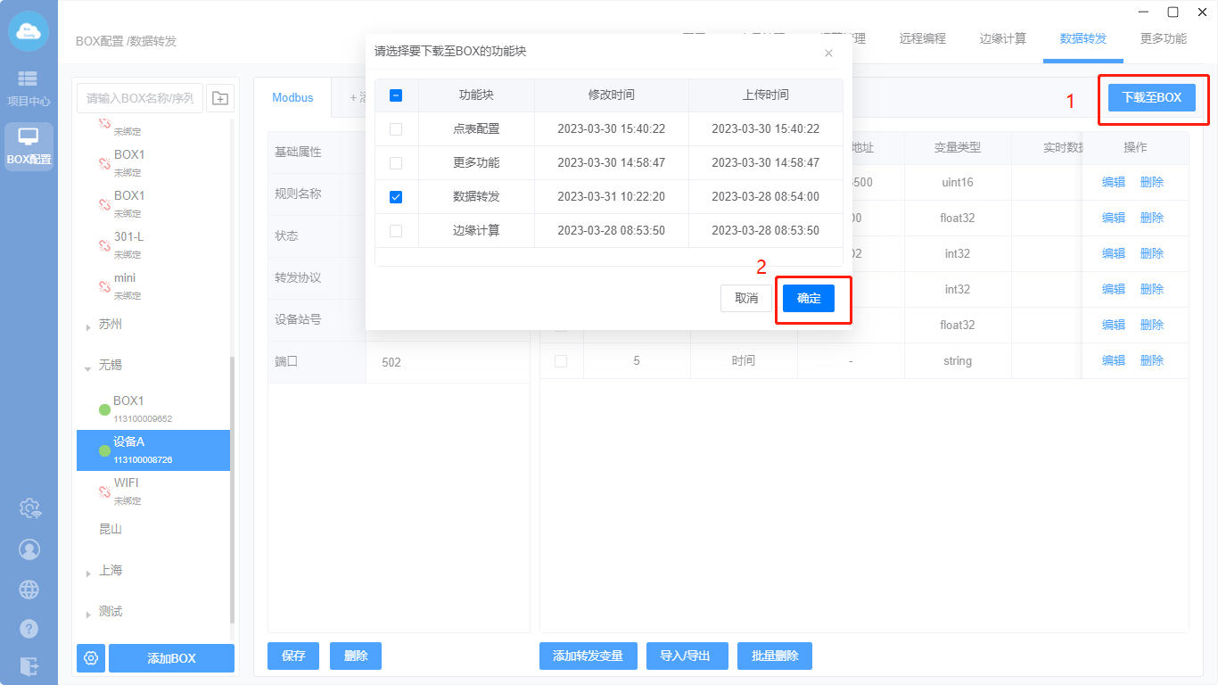Click the add folder group icon
The image size is (1218, 685).
220,98
